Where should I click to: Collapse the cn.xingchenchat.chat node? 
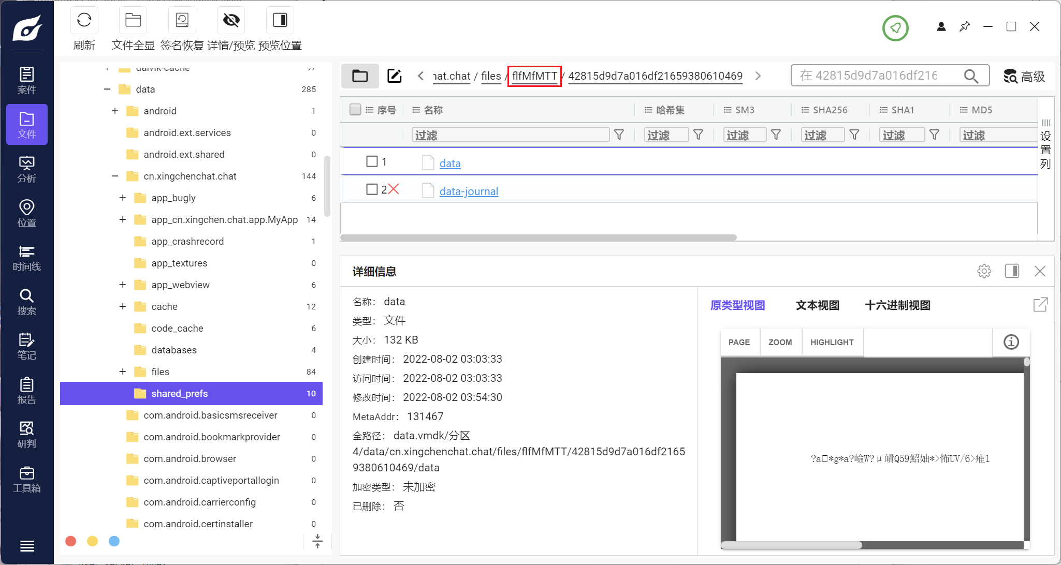tap(115, 176)
